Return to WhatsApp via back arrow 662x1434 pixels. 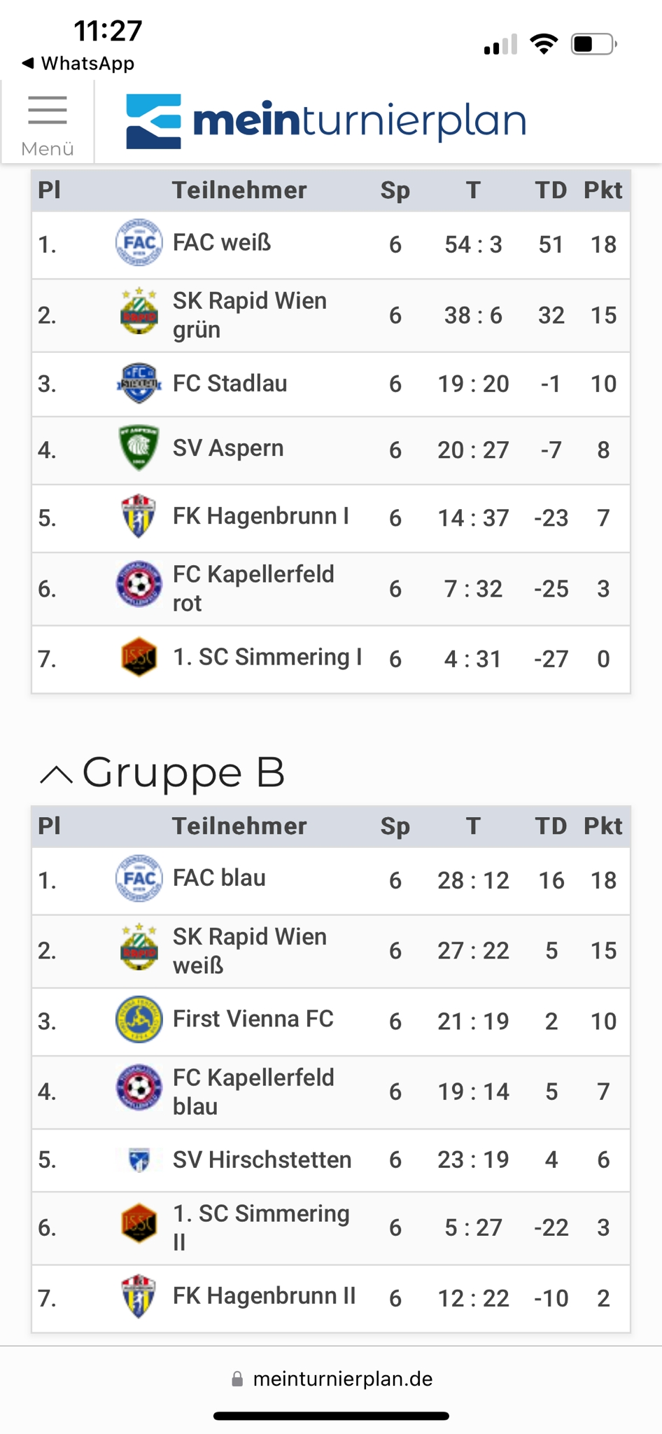click(78, 63)
